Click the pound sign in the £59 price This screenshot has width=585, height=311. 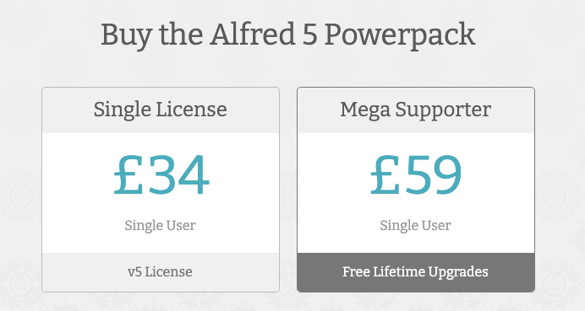click(385, 174)
